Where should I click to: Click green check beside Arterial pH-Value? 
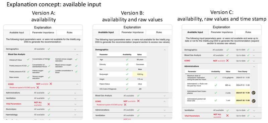pos(28,59)
